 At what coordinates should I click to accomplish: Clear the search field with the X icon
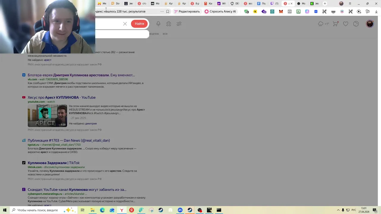[125, 24]
